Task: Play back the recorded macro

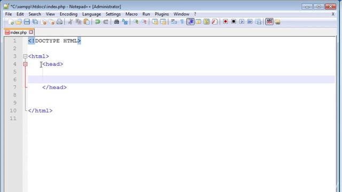Action: (242, 22)
